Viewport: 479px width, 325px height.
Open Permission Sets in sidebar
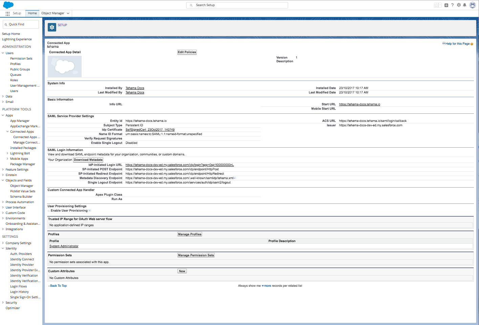click(x=21, y=59)
